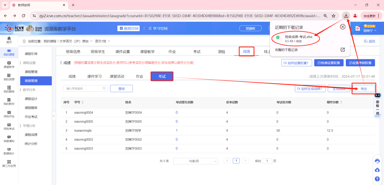Click the 导出 export button
The height and width of the screenshot is (185, 384).
tap(363, 89)
